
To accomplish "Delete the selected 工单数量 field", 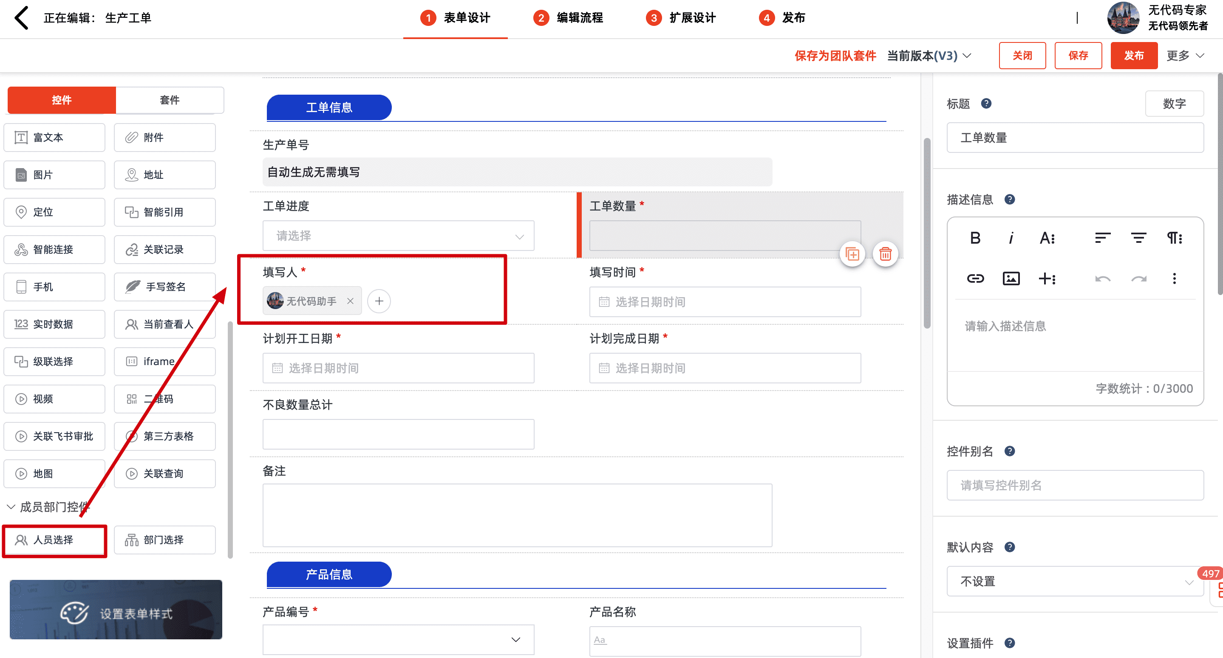I will pyautogui.click(x=885, y=254).
